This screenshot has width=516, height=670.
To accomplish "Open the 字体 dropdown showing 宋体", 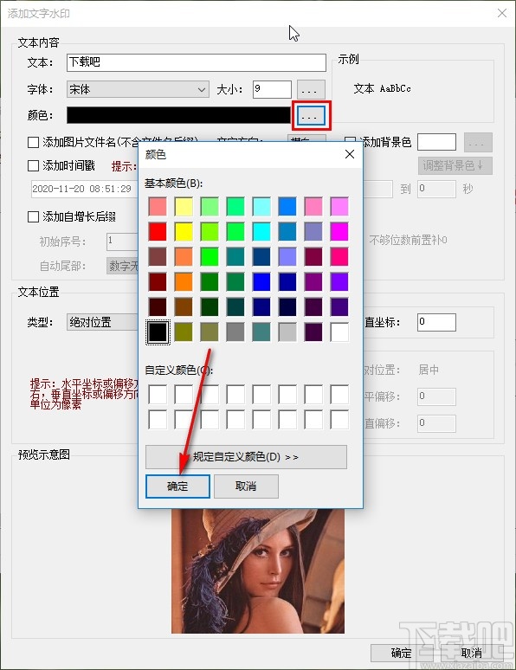I will [x=138, y=89].
